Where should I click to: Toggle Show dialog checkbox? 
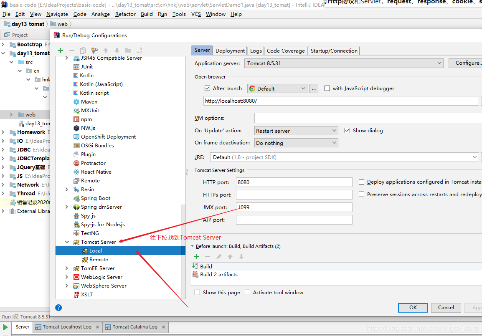pos(348,131)
